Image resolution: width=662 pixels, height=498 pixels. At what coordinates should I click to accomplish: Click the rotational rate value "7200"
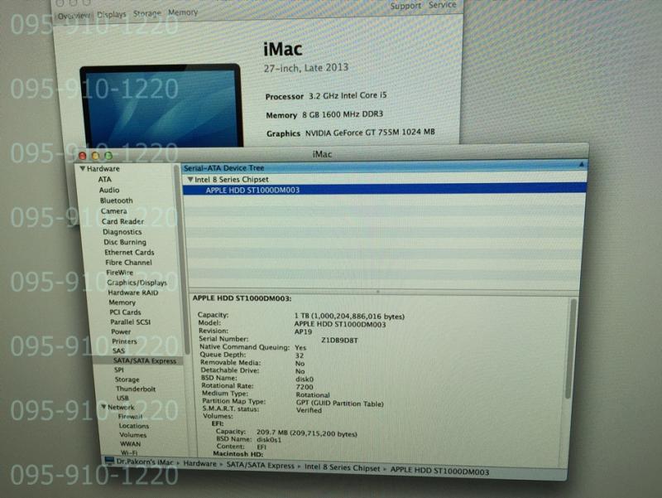305,387
